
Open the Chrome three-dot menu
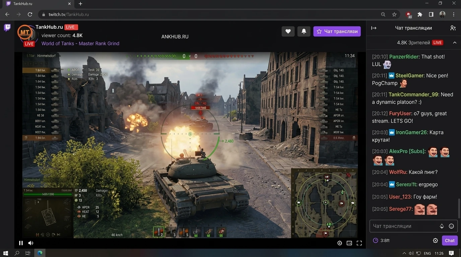[x=454, y=14]
